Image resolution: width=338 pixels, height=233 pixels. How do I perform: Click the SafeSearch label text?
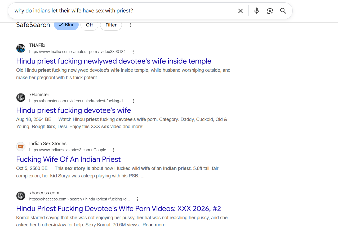click(33, 25)
